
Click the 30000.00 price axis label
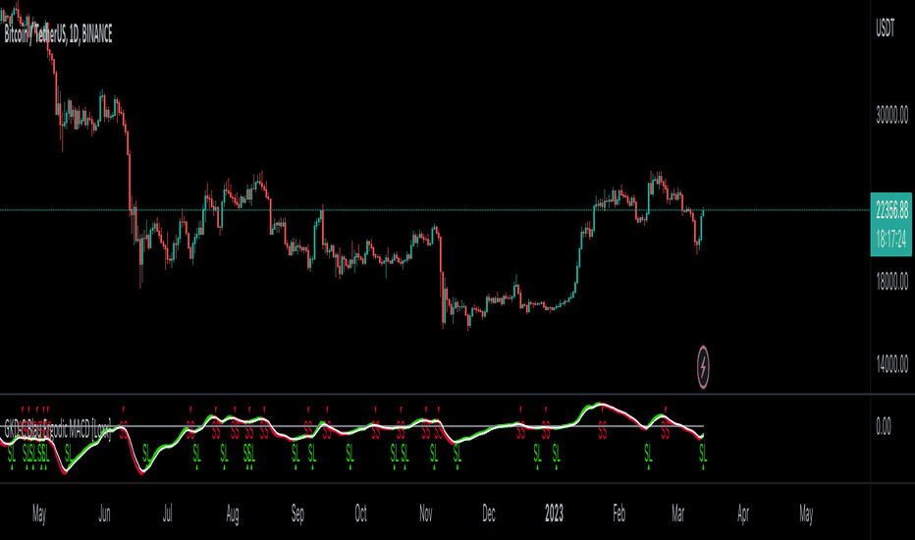pos(891,116)
